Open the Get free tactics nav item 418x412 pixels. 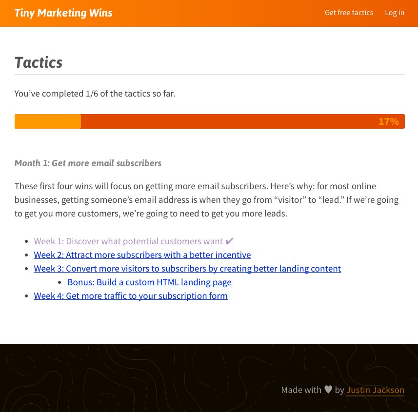pyautogui.click(x=349, y=13)
